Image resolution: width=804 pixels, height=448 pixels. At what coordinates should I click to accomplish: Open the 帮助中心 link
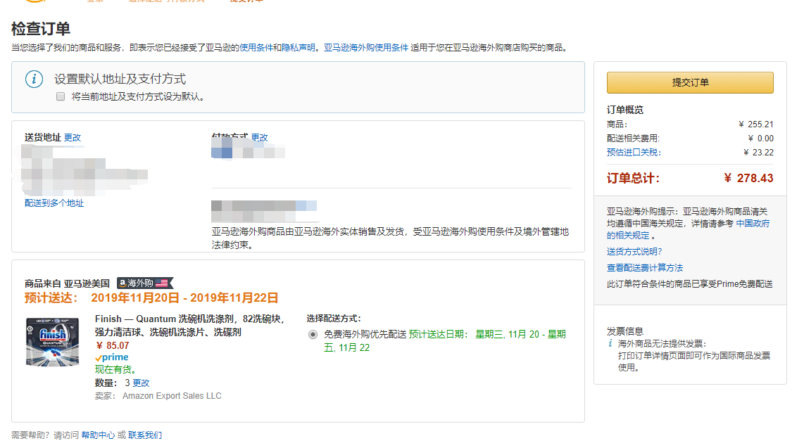[x=98, y=435]
